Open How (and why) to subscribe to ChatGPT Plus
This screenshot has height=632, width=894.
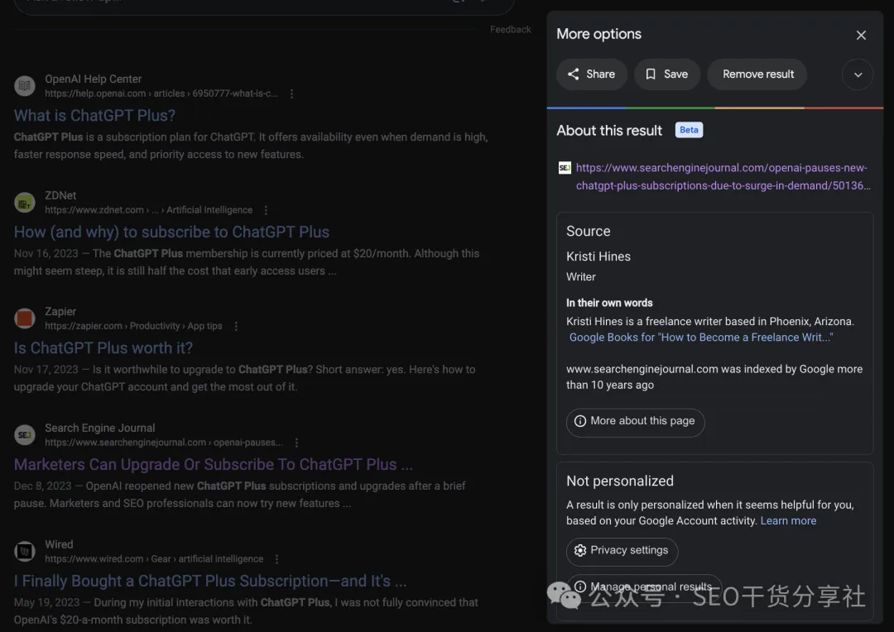click(x=171, y=232)
